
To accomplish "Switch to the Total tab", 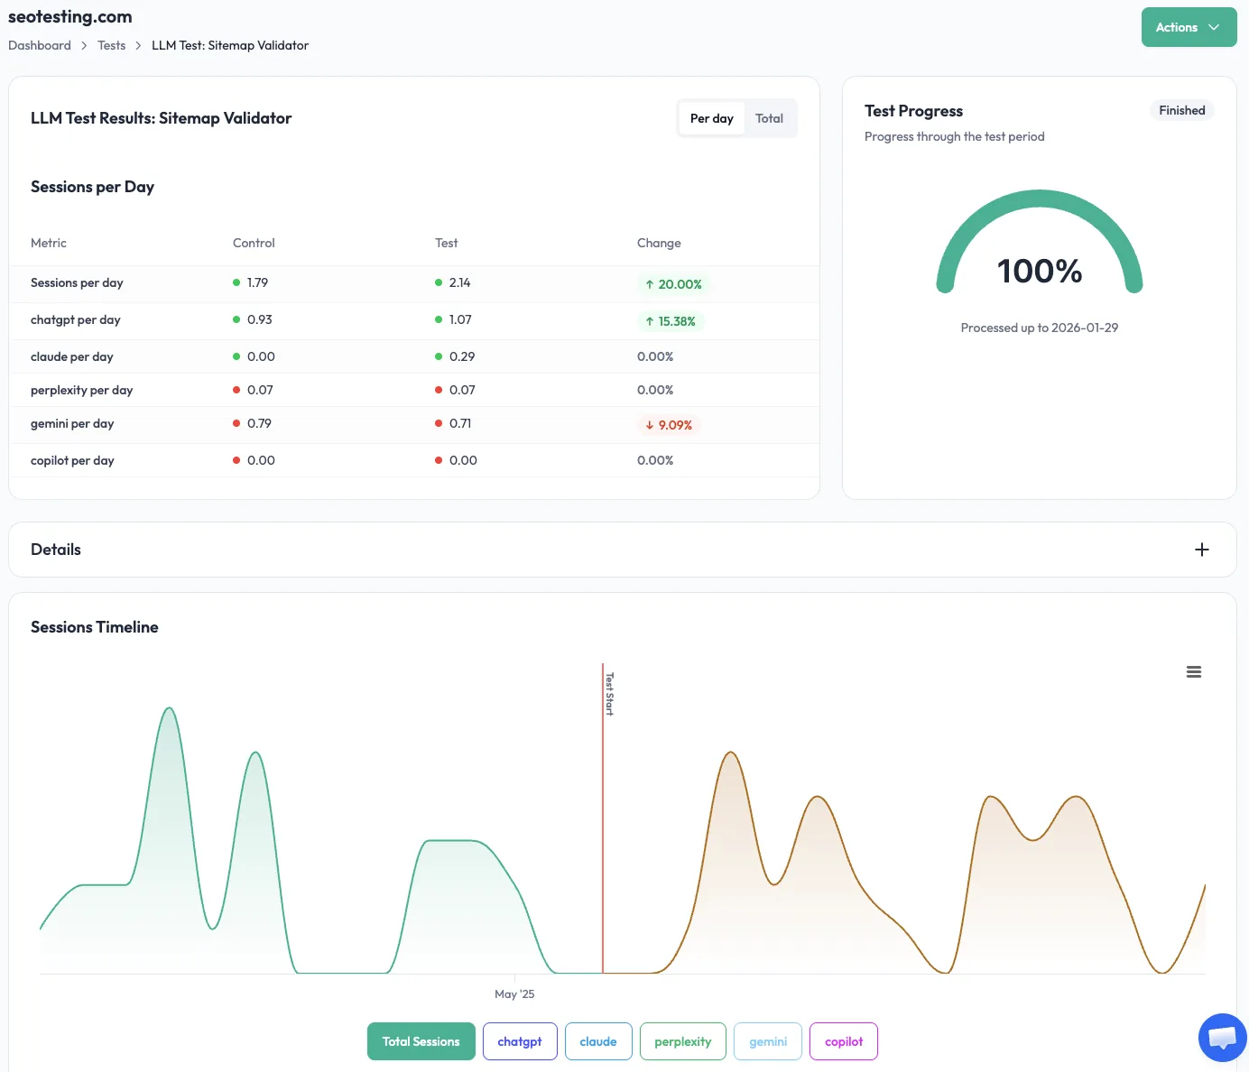I will coord(769,118).
